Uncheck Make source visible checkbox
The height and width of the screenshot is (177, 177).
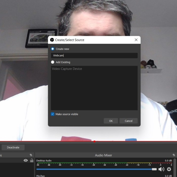click(53, 114)
